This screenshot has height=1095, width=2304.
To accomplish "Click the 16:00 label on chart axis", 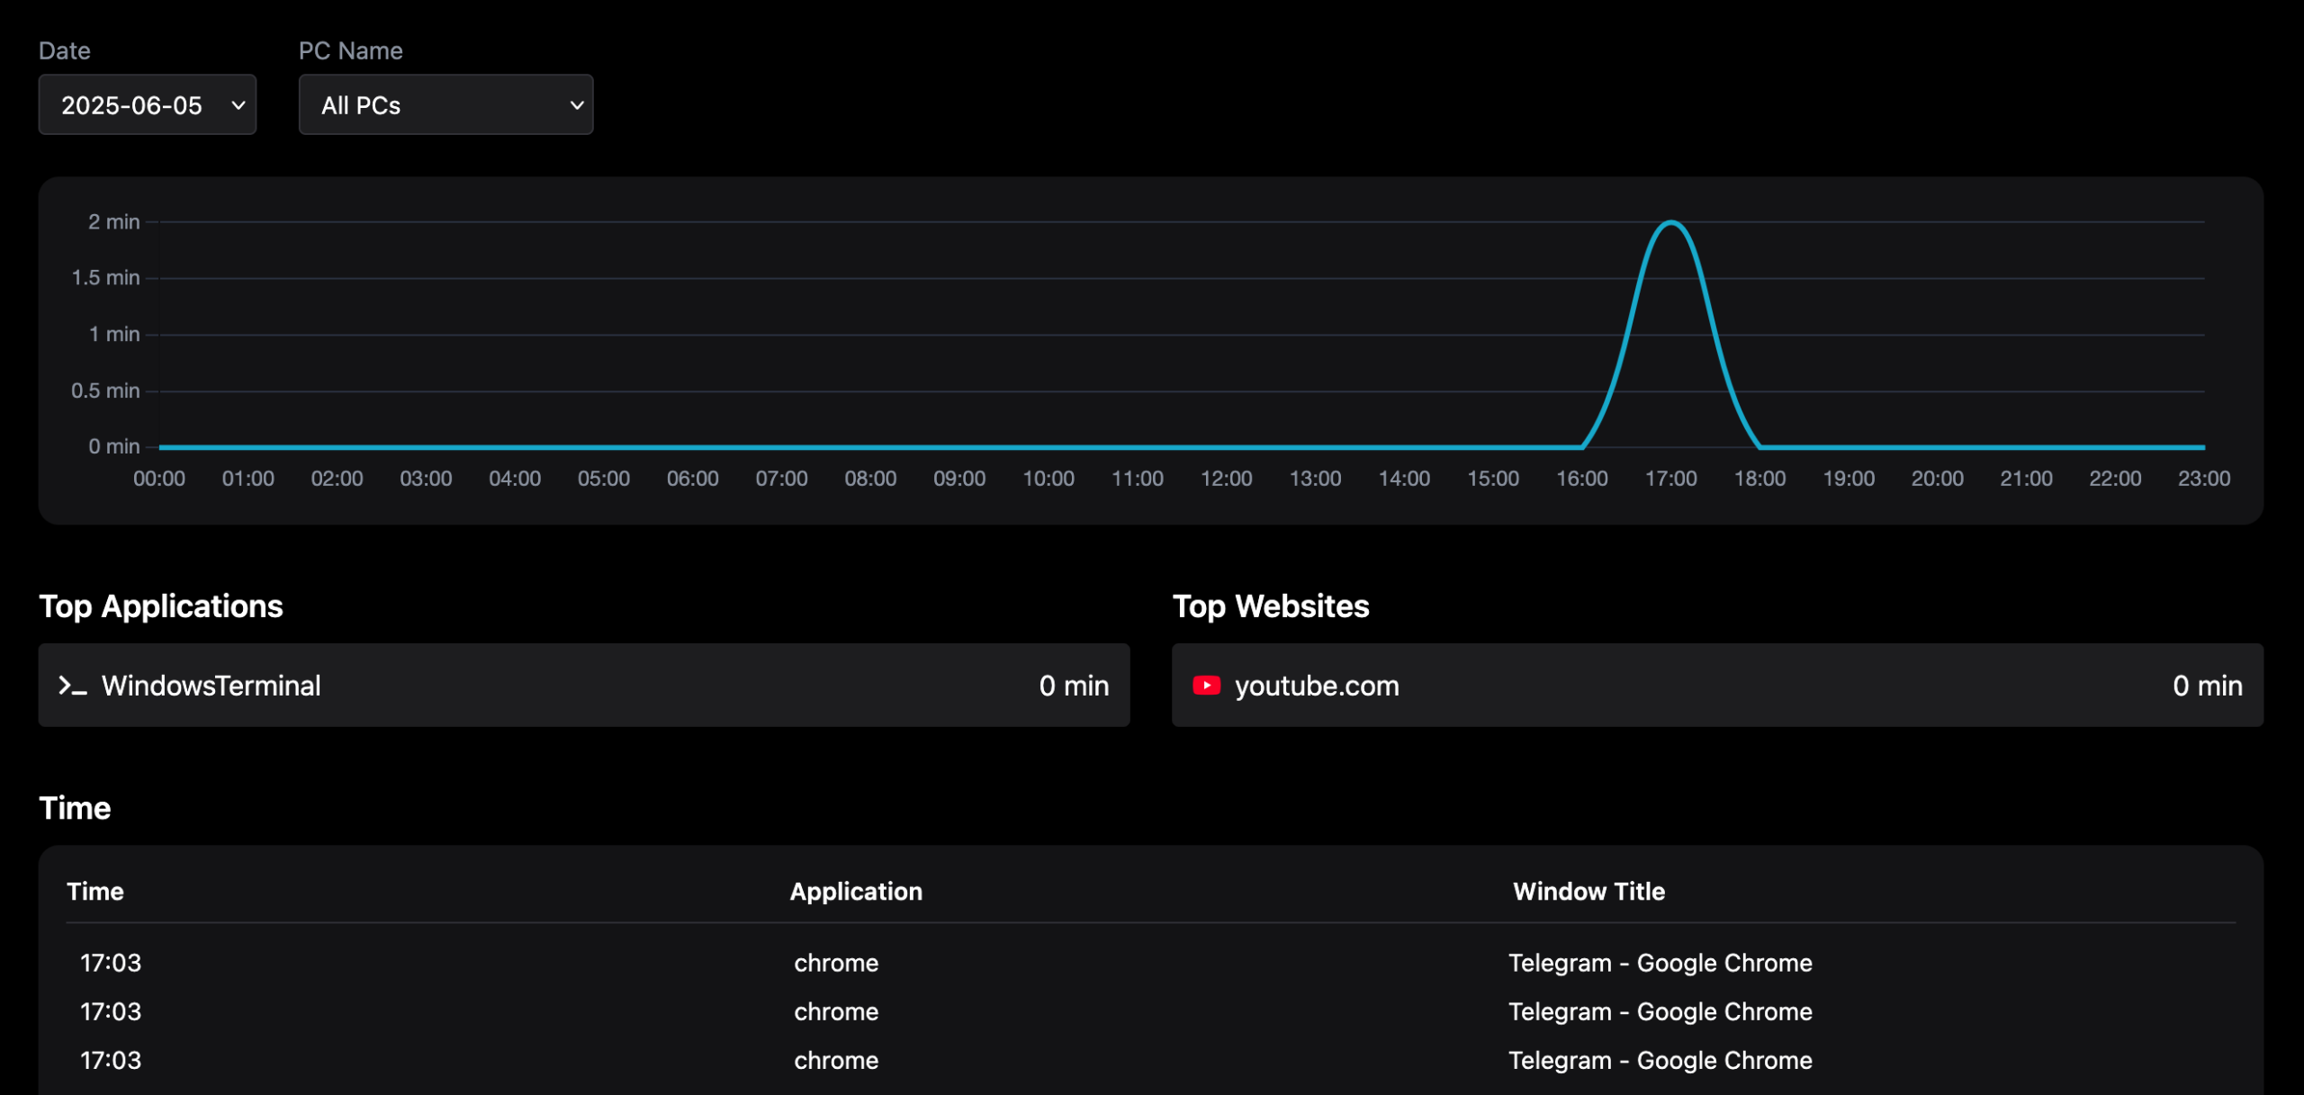I will [1581, 479].
